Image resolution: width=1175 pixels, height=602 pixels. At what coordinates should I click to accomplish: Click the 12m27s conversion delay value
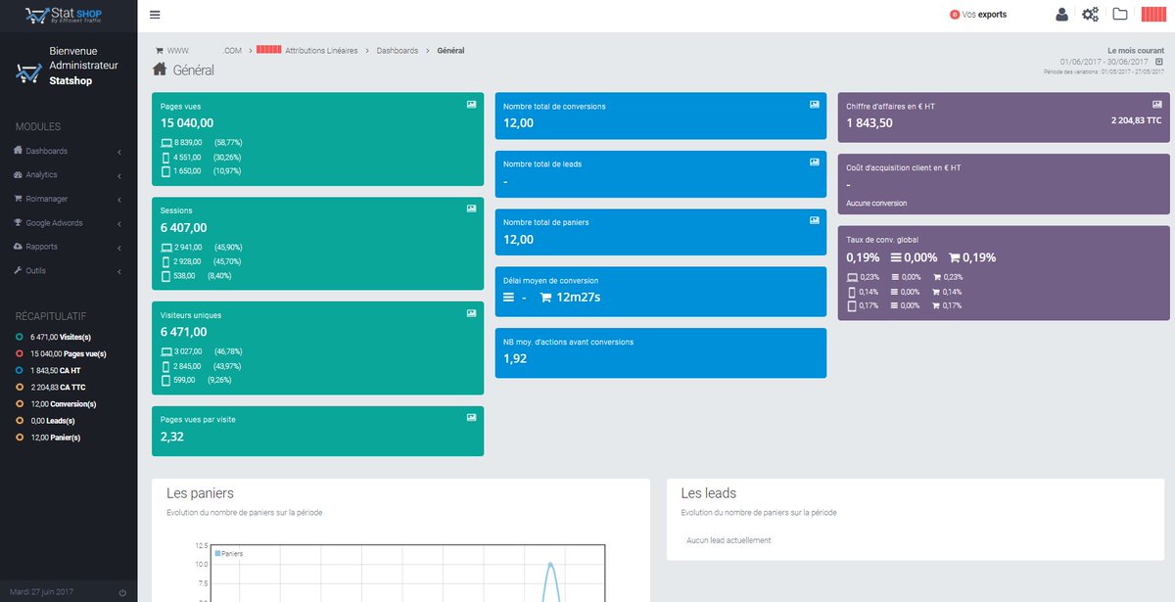tap(578, 298)
